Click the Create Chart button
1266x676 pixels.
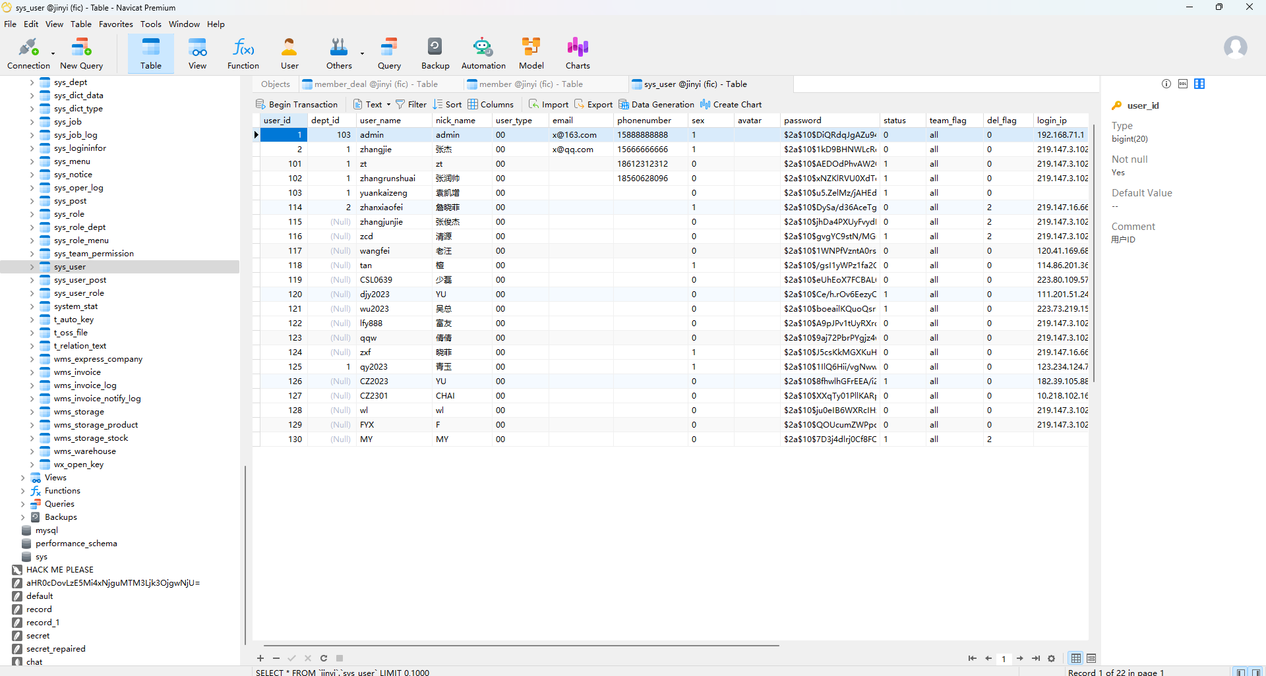pos(731,104)
